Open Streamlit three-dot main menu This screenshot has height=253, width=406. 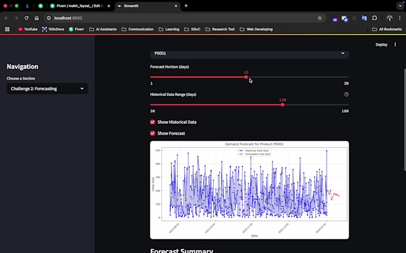tap(395, 45)
